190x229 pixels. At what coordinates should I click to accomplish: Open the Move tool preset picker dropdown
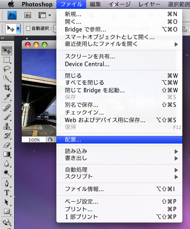click(18, 29)
